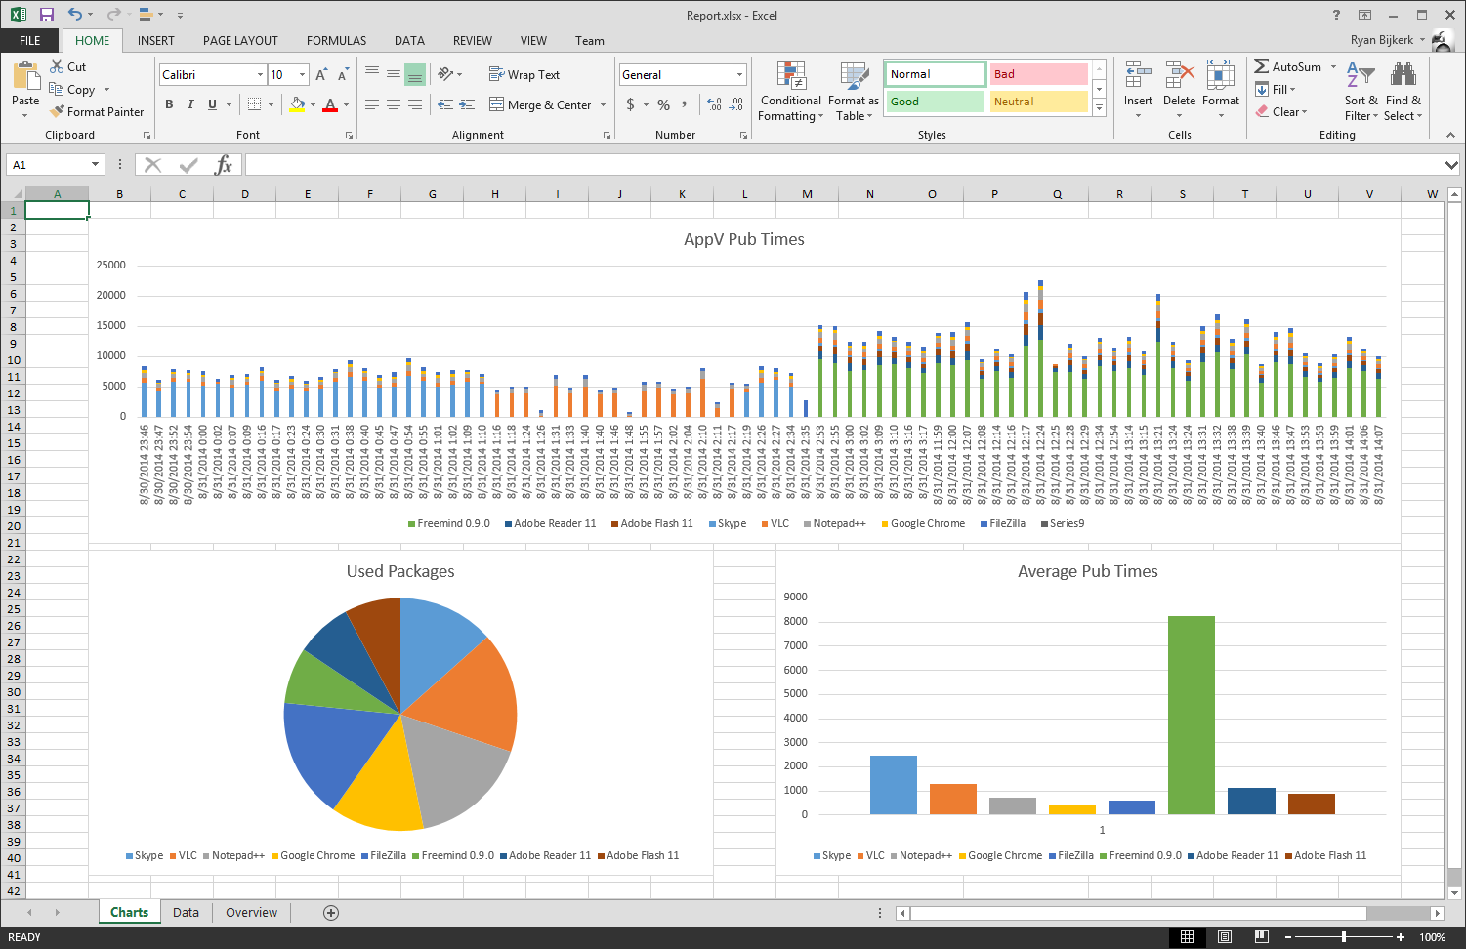
Task: Select the Format Painter brush
Action: coord(57,111)
